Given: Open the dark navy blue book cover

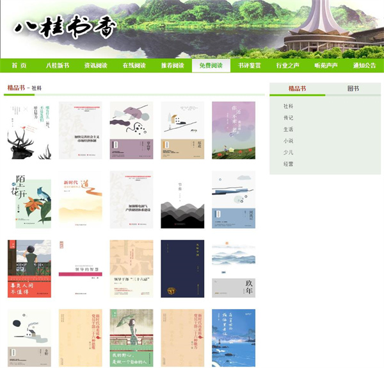Looking at the screenshot, I should 182,269.
